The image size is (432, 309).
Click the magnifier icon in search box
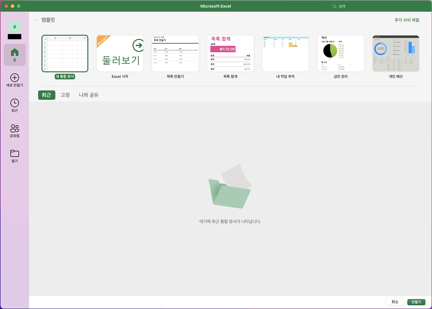(x=335, y=6)
